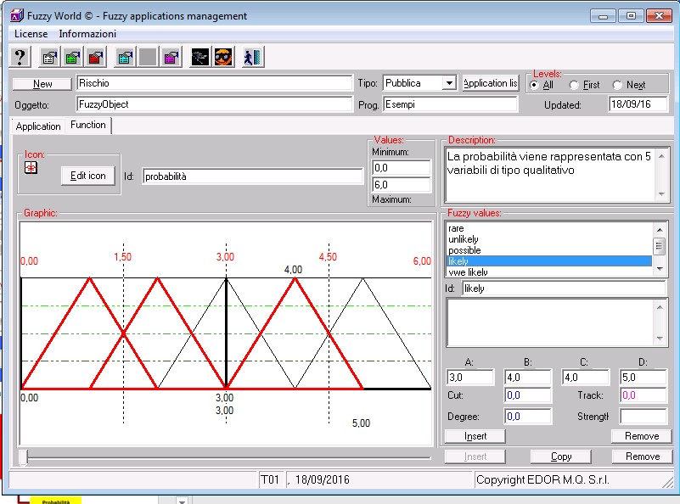
Task: Click the Minimum value field showing 0,0
Action: pos(402,168)
